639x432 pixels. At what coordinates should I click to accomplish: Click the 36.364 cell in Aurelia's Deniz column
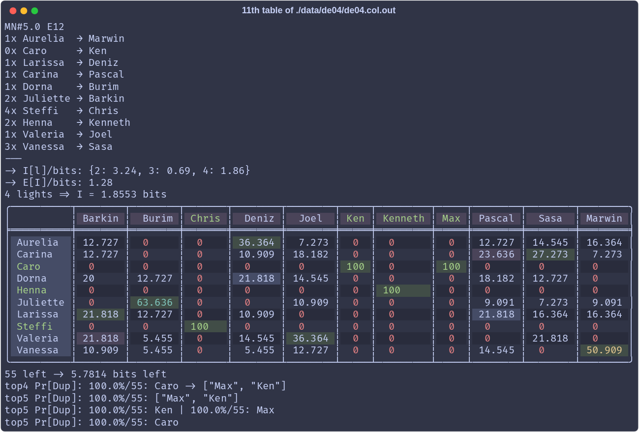click(x=256, y=242)
